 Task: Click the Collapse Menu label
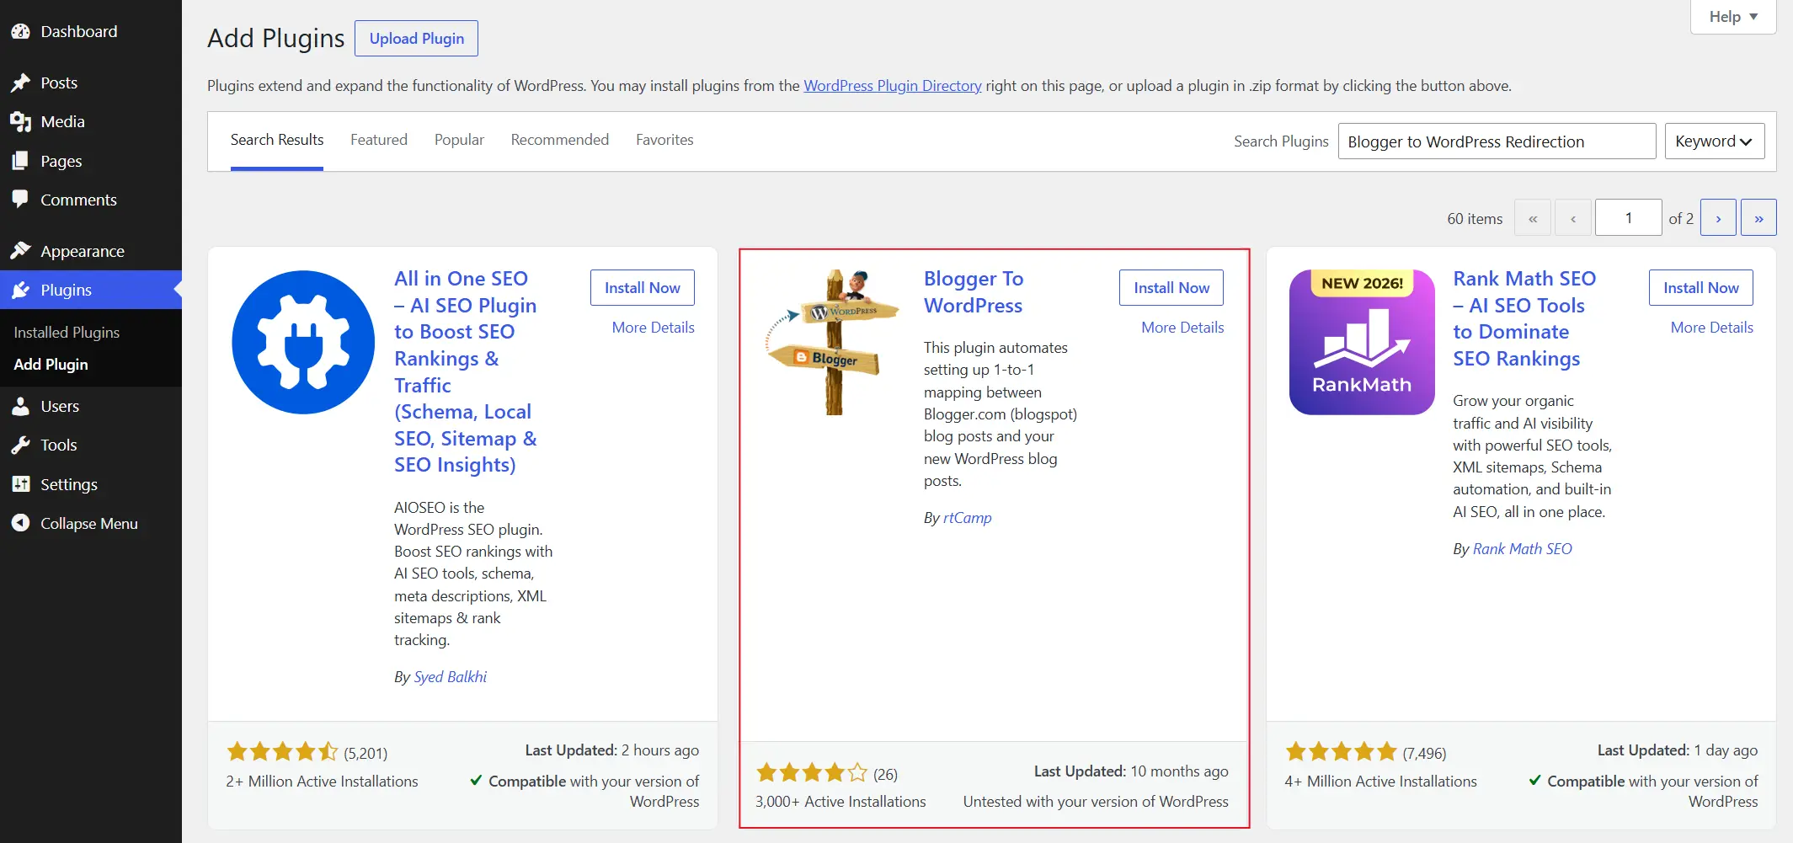[x=89, y=523]
